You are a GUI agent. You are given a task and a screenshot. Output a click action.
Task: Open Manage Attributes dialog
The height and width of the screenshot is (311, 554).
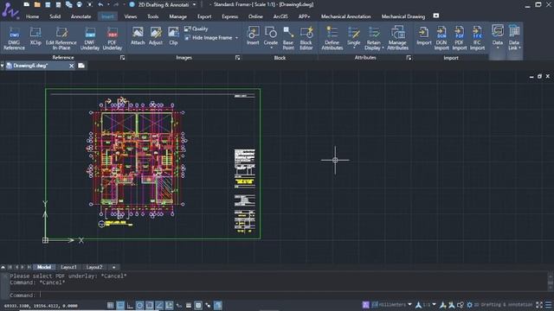click(397, 38)
